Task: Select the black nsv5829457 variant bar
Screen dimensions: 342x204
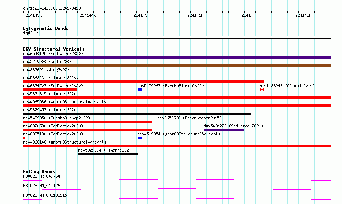Action: pyautogui.click(x=137, y=114)
